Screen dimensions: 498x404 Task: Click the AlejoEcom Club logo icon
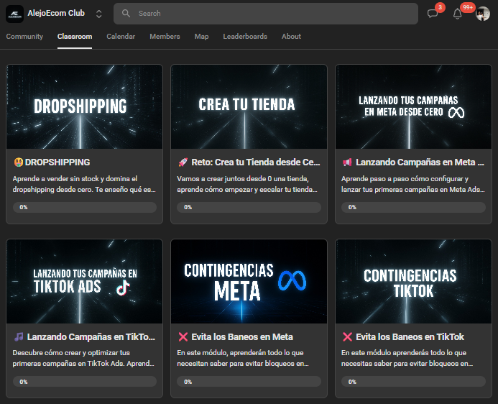click(14, 14)
